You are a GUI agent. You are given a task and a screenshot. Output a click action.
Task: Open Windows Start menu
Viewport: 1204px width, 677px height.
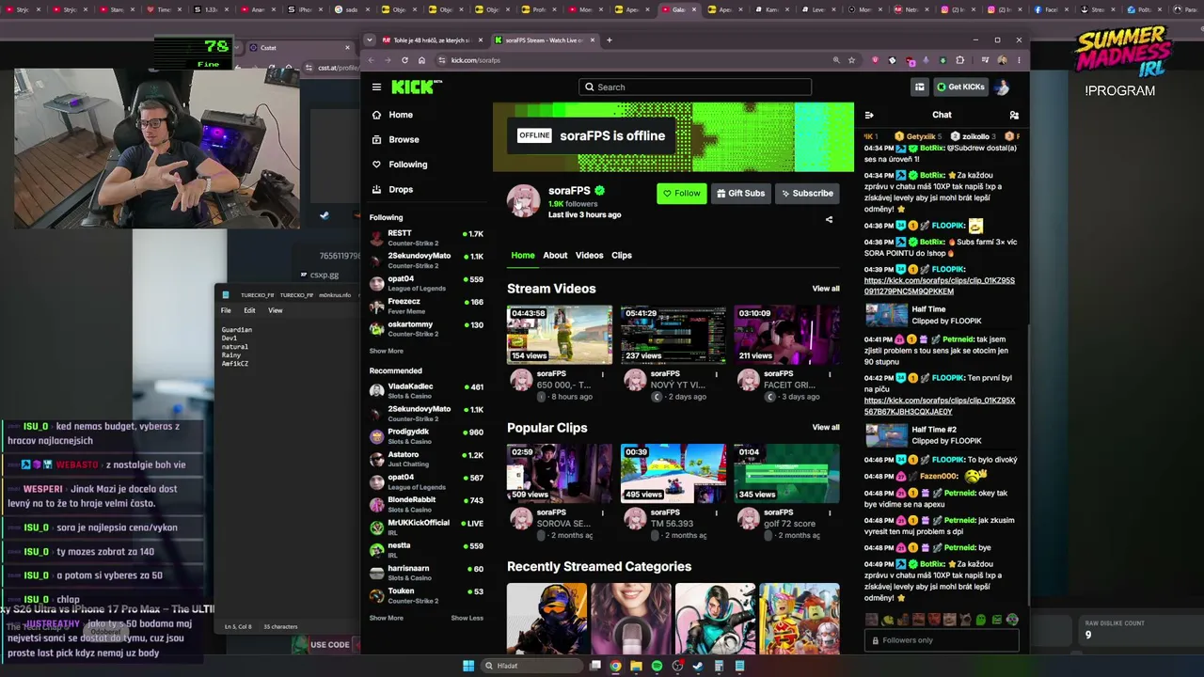tap(468, 666)
